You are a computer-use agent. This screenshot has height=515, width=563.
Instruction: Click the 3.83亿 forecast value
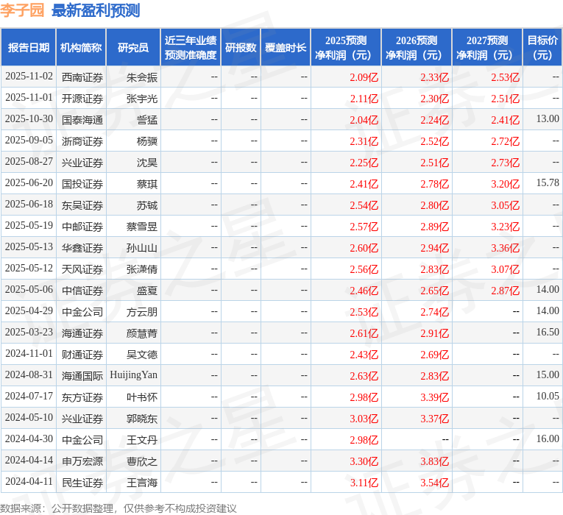434,461
